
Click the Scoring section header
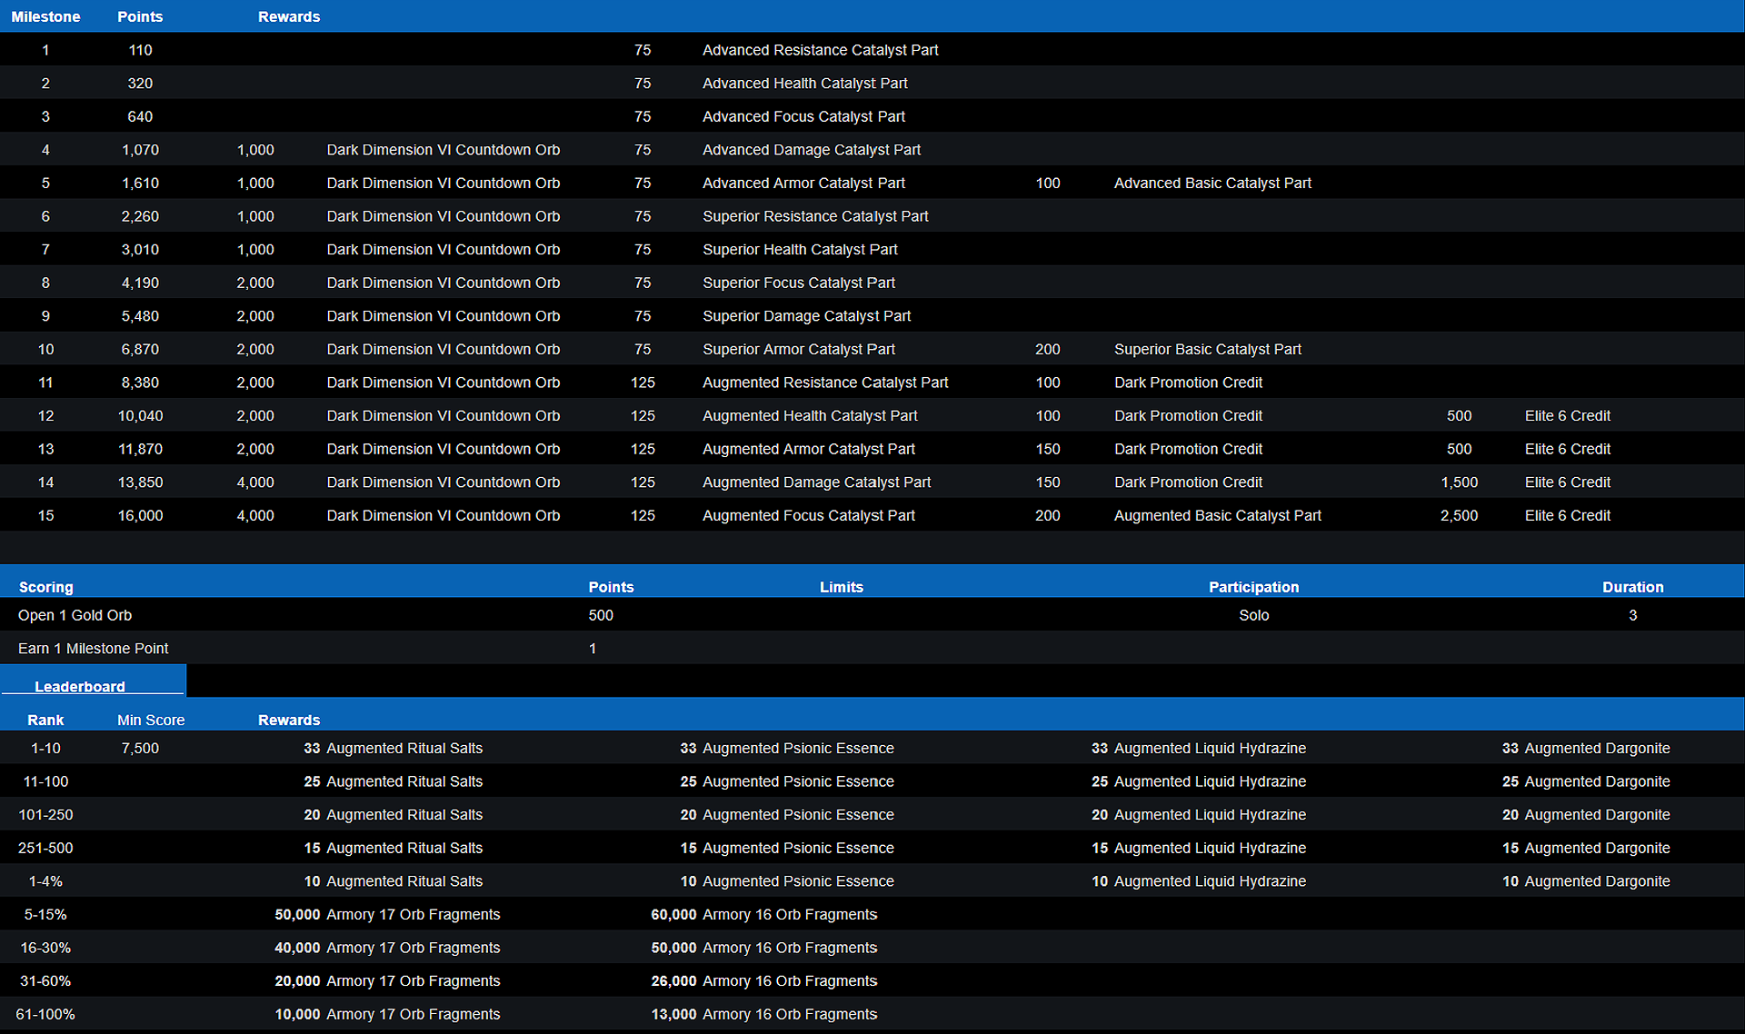(45, 587)
